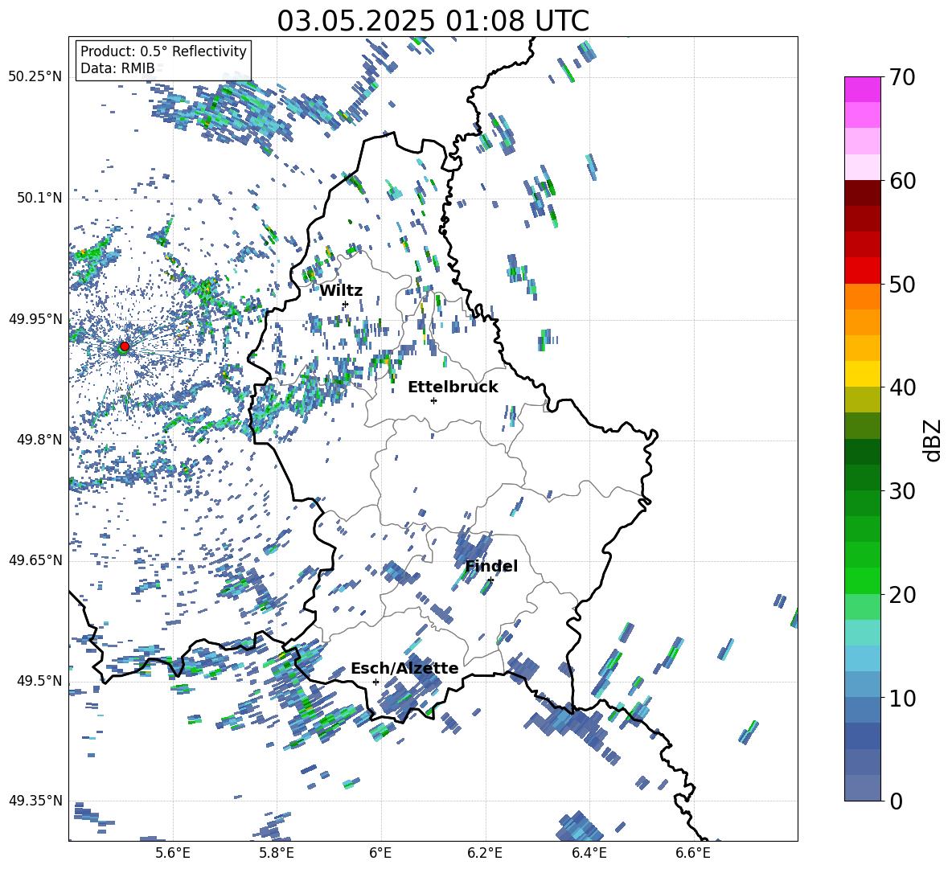
Task: Click the colorbar tick value 30
Action: pos(902,491)
